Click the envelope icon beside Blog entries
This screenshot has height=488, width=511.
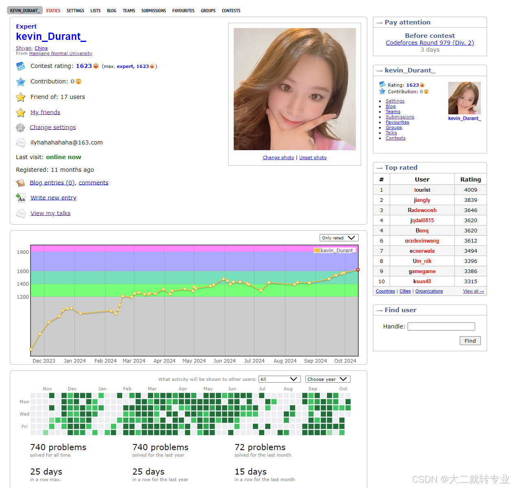coord(21,183)
